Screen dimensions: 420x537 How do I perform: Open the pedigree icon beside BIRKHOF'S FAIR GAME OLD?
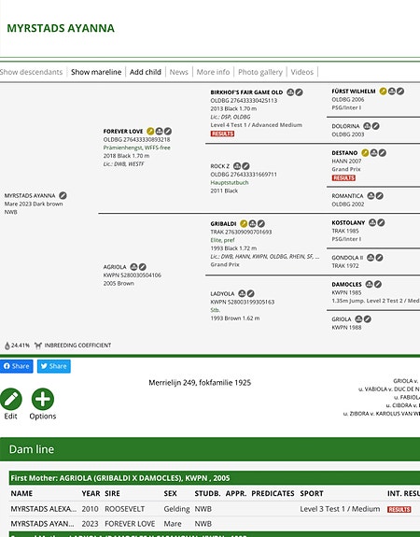(290, 92)
